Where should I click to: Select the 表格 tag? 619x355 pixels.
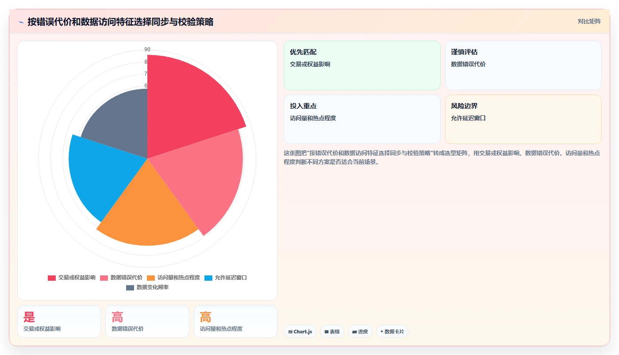(332, 332)
